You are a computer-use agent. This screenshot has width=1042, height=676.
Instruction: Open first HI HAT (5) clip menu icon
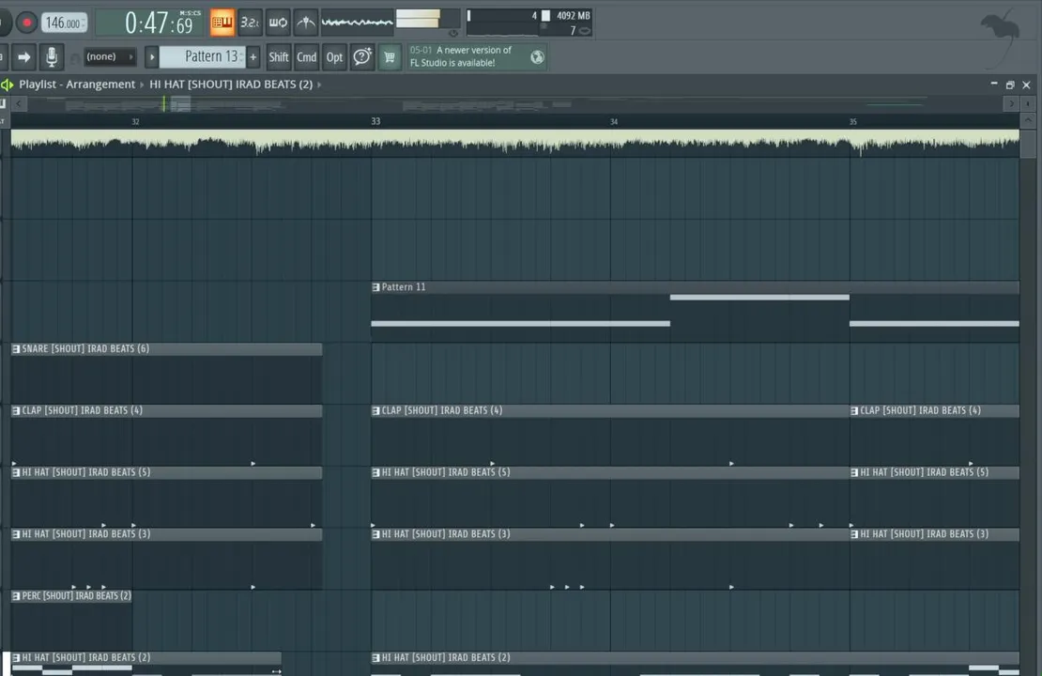click(x=16, y=472)
